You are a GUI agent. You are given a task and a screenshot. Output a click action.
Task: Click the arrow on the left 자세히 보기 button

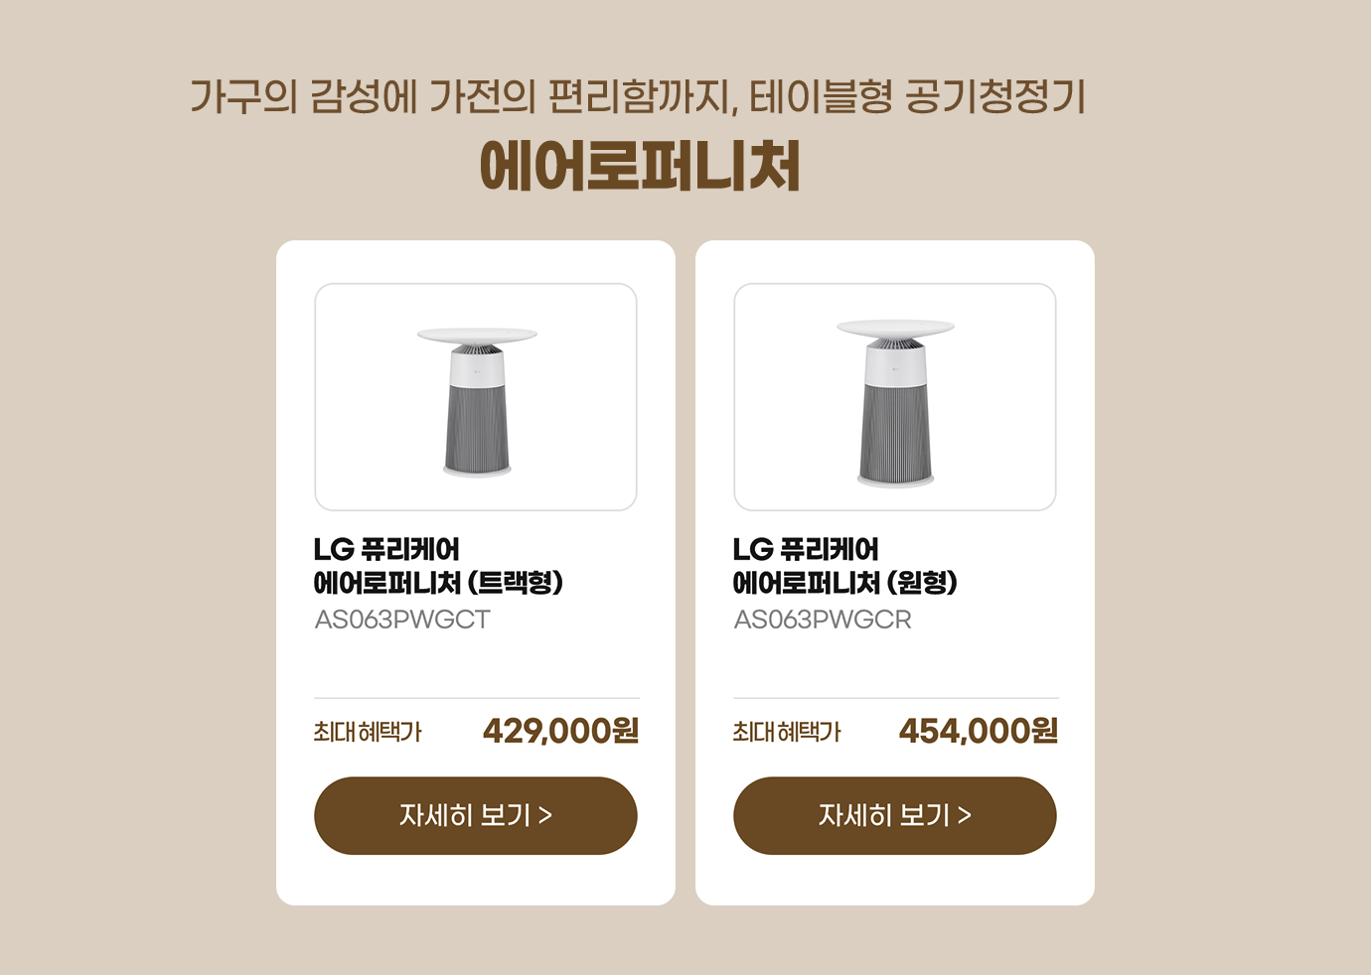(545, 815)
